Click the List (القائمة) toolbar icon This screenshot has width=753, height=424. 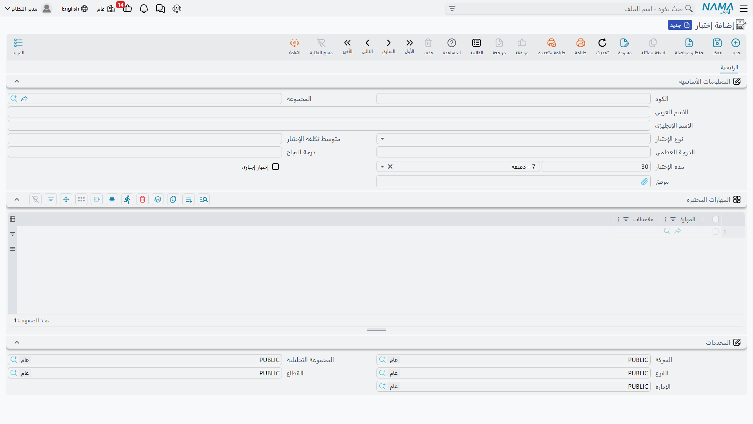pyautogui.click(x=477, y=43)
